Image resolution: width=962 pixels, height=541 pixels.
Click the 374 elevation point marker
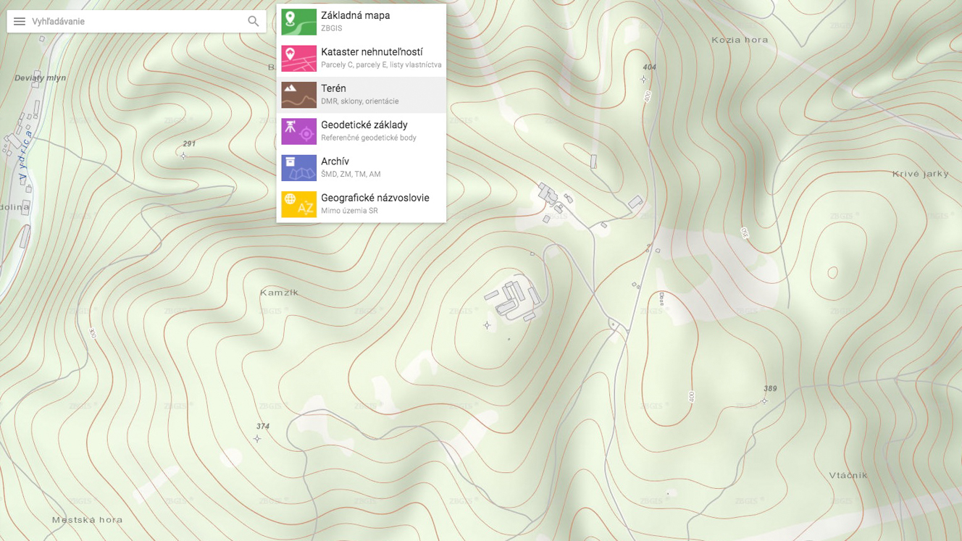coord(257,439)
